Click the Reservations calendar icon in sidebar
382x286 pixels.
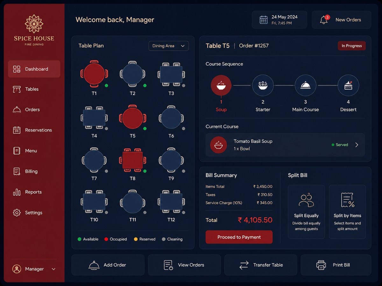(x=17, y=130)
